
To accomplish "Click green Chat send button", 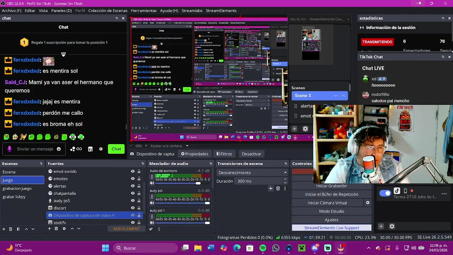I will pos(116,149).
